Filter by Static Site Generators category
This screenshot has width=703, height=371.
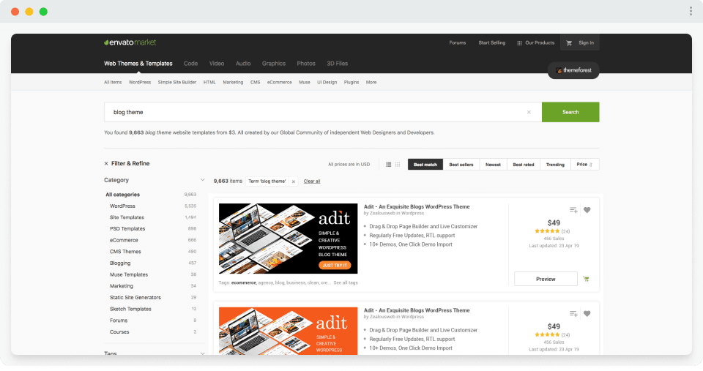coord(135,298)
